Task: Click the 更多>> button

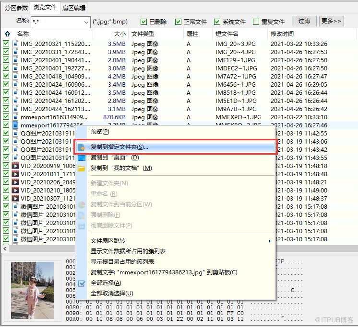Action: (331, 21)
